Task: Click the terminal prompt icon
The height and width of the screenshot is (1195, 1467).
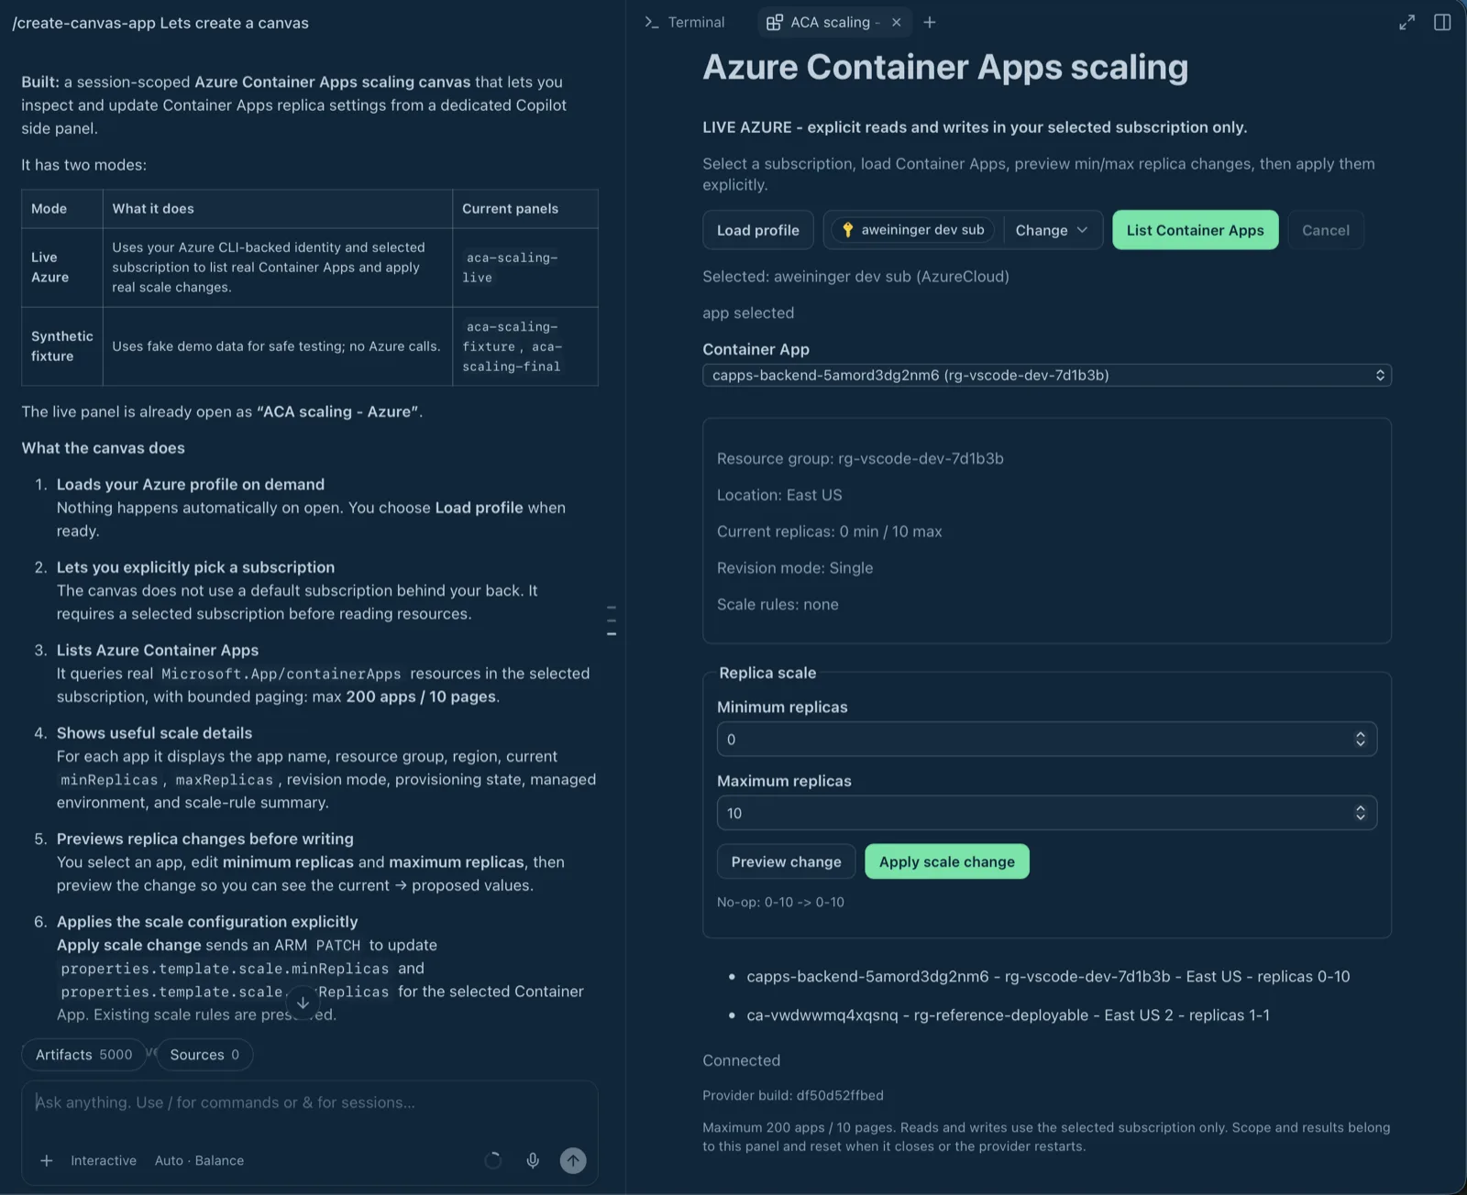Action: click(x=652, y=22)
